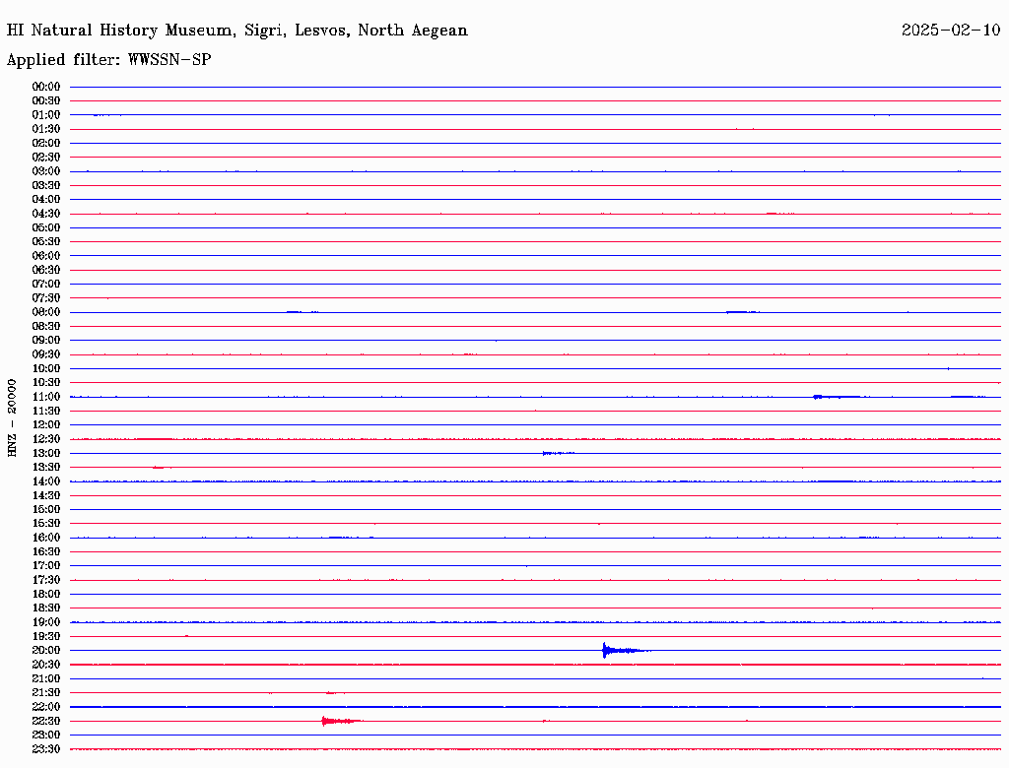1009x768 pixels.
Task: Click the '23:30' time label
Action: click(46, 749)
